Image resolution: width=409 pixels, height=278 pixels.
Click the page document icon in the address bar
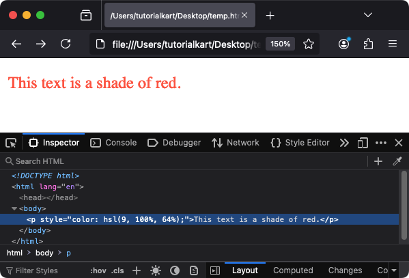click(x=100, y=44)
